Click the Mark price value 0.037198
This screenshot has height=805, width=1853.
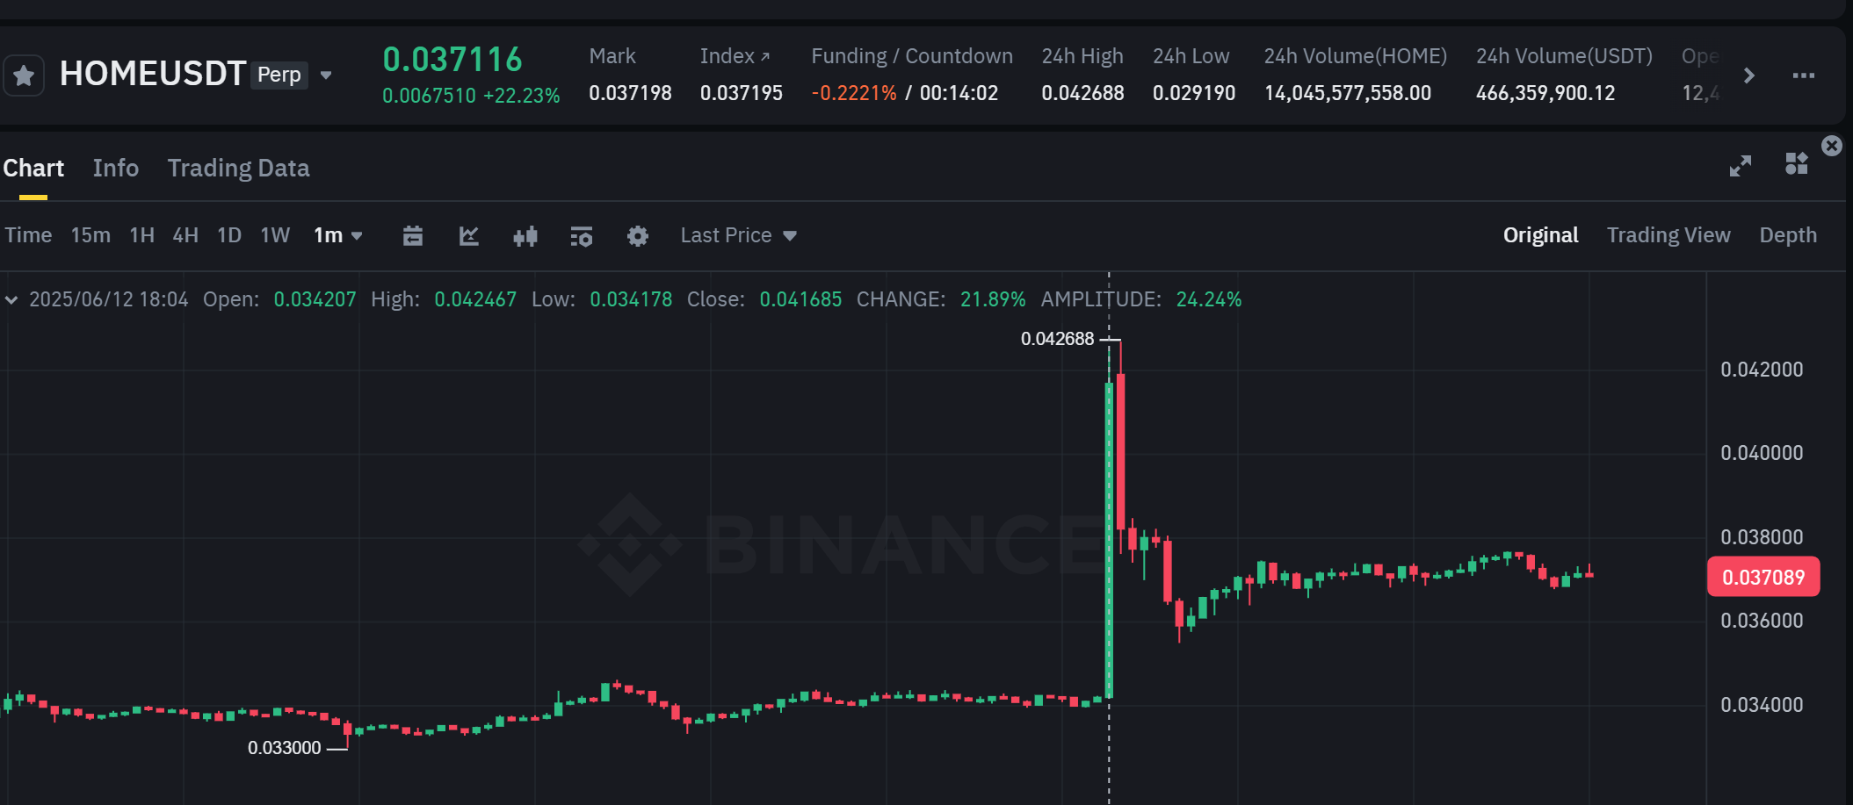[x=630, y=93]
